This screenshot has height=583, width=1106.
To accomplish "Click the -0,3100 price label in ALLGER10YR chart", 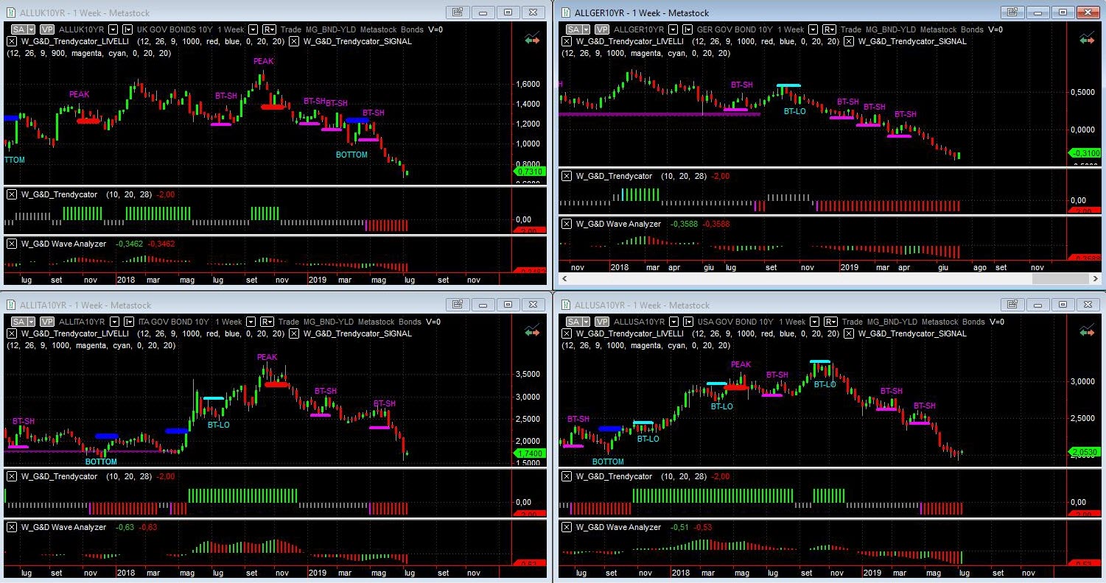I will click(1085, 153).
